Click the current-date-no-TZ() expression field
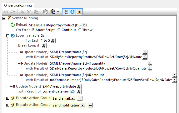The image size is (179, 113). coord(58,92)
